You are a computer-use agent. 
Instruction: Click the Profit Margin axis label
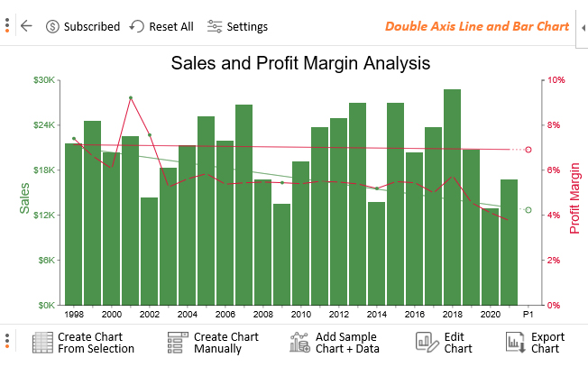[x=574, y=198]
